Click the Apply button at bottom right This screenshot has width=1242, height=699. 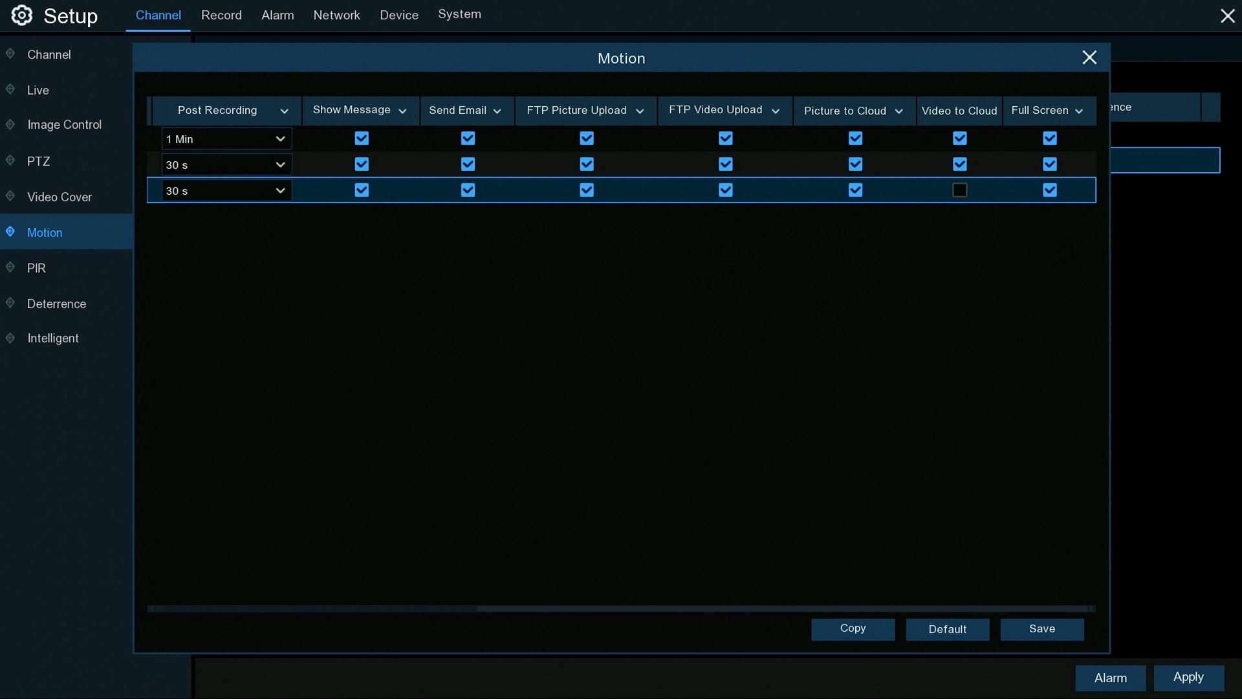tap(1188, 678)
